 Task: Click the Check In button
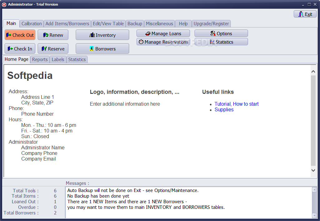coord(20,49)
